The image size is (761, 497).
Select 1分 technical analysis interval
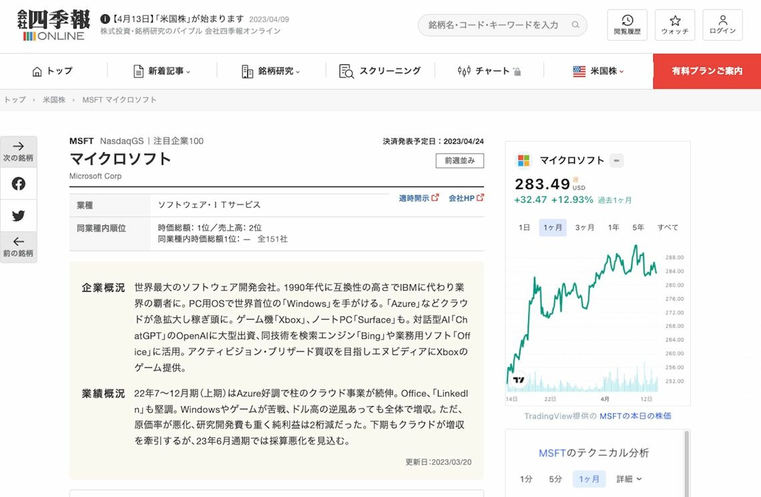pyautogui.click(x=526, y=479)
